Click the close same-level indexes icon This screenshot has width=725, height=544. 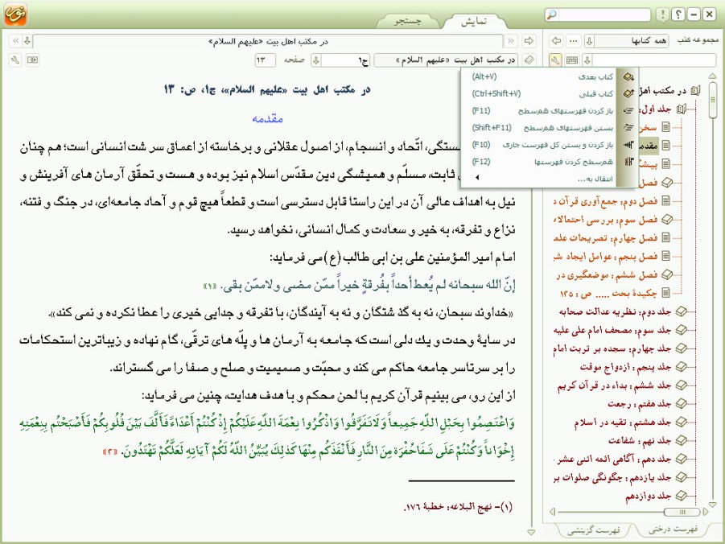pos(628,128)
